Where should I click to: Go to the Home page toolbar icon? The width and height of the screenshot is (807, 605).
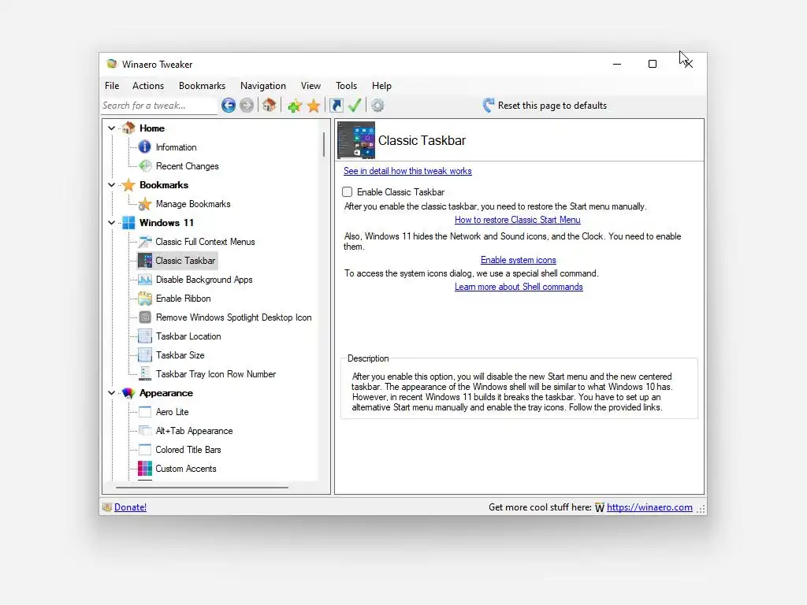(269, 105)
